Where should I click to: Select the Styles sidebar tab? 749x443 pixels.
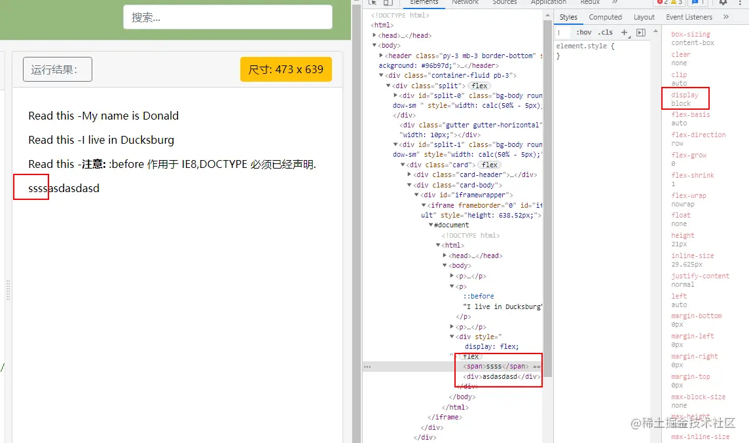tap(568, 17)
